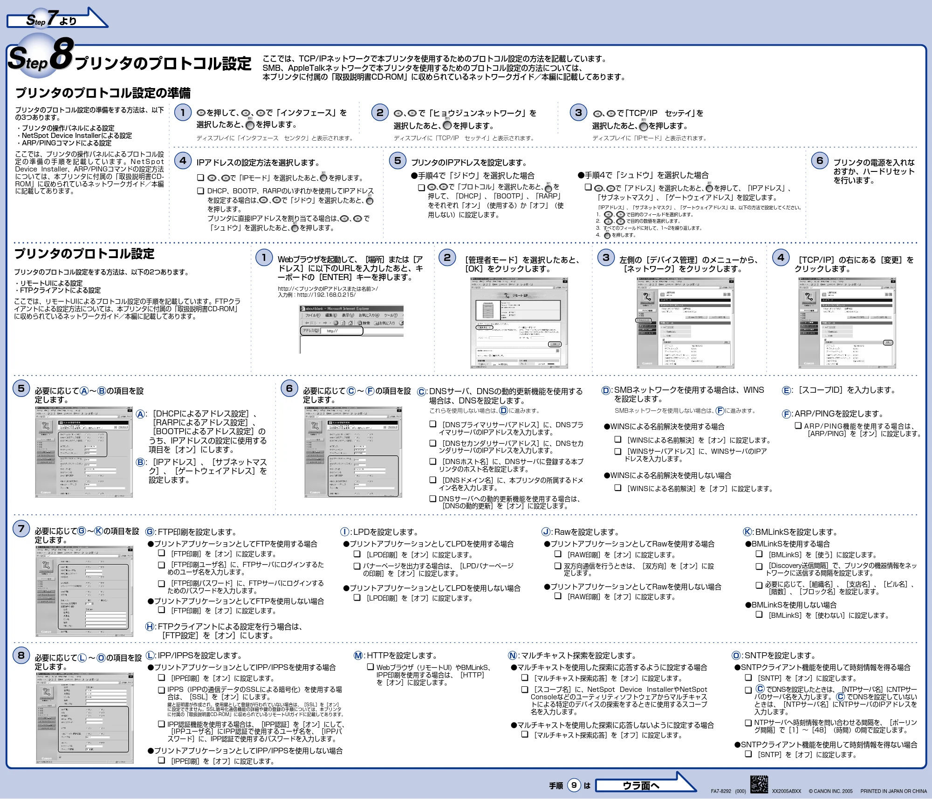Click the アドレス field containing http://
This screenshot has width=932, height=799.
tap(342, 331)
